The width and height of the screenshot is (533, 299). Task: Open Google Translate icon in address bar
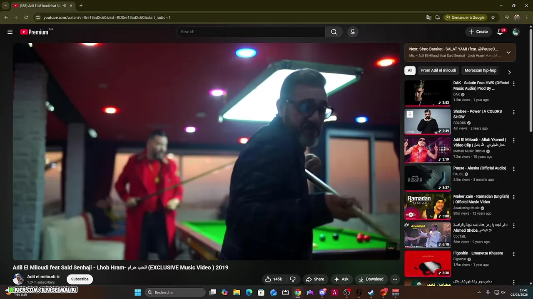click(429, 17)
